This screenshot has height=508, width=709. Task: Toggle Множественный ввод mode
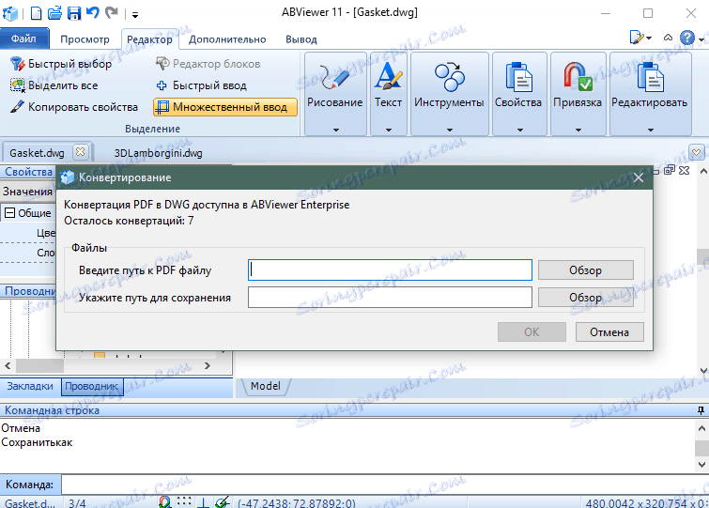click(x=225, y=107)
